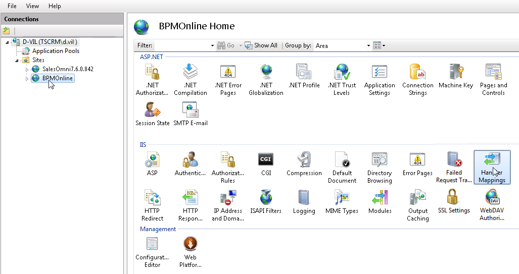
Task: Open the ISAPI Filters feature
Action: [x=266, y=202]
